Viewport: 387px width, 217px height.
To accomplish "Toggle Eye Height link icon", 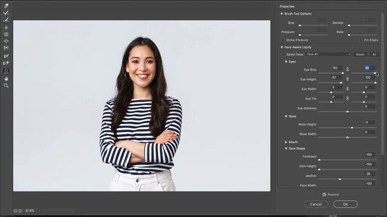I will (348, 79).
